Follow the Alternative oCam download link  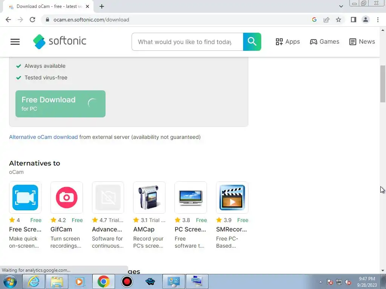point(43,137)
